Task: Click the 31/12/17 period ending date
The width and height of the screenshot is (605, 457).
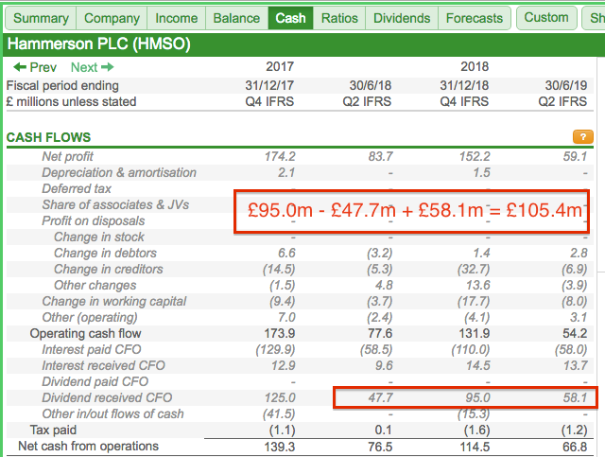Action: point(269,85)
